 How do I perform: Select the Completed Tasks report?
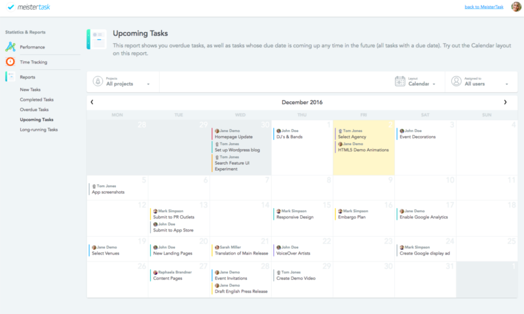click(x=37, y=99)
